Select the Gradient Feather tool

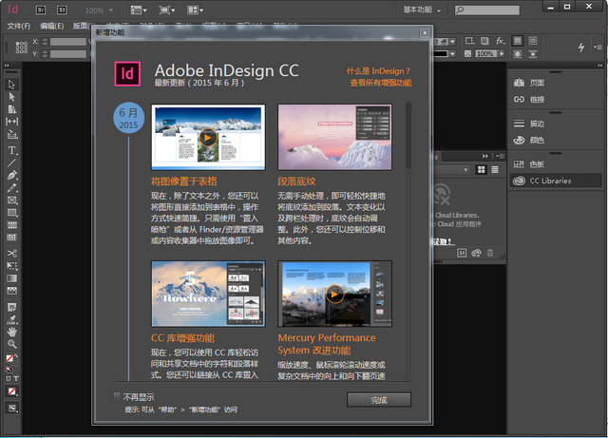(x=12, y=291)
